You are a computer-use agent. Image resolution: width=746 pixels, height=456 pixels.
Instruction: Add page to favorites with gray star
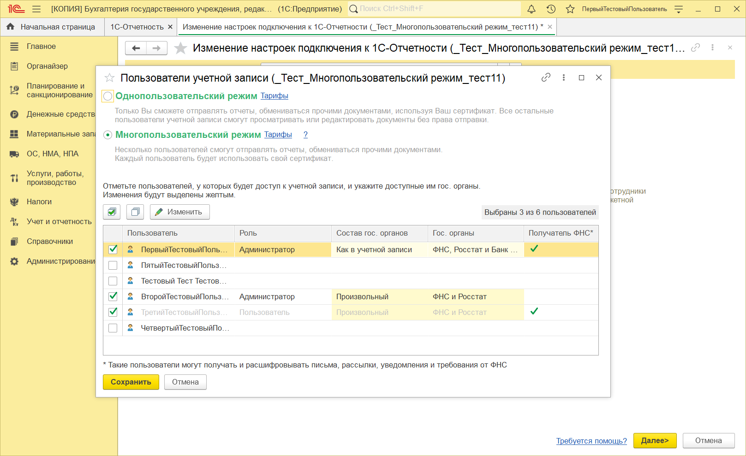pyautogui.click(x=180, y=48)
